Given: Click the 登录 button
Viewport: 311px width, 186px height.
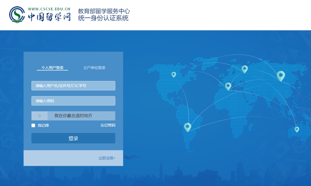Looking at the screenshot, I should coord(73,138).
